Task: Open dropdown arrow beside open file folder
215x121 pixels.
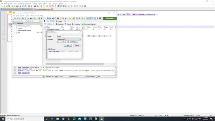Action: click(72, 18)
